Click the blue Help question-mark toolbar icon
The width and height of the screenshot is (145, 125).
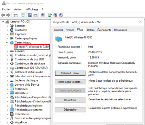[30, 15]
